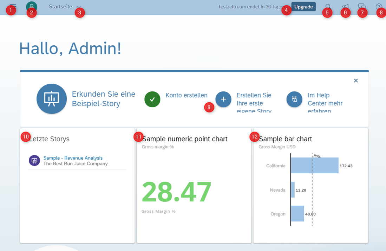Open Erkunden Sie eine Beispiel-Story link
The height and width of the screenshot is (251, 386).
103,99
